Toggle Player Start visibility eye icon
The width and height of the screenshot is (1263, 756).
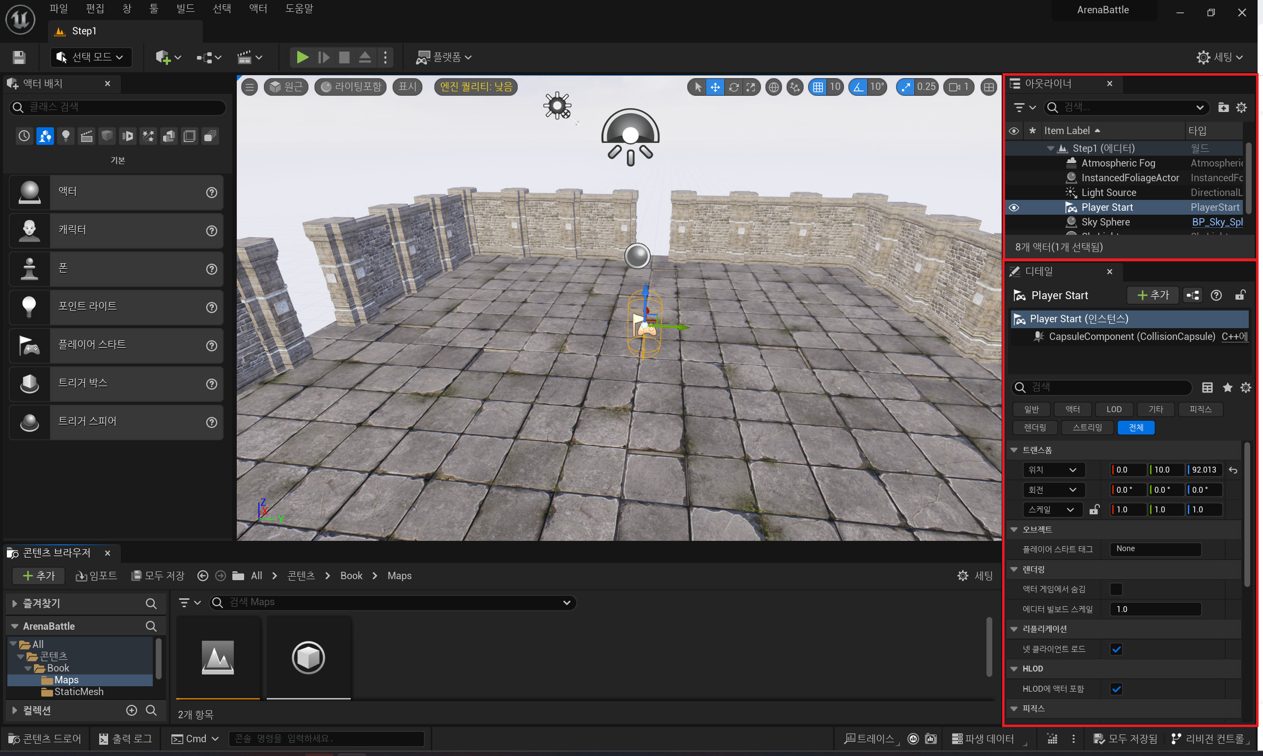[1014, 207]
